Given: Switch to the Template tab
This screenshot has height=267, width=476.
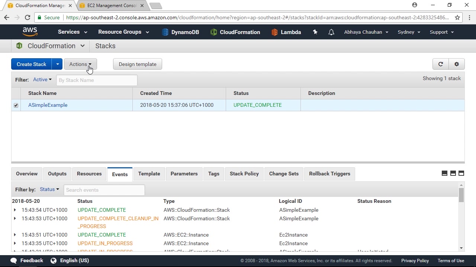Looking at the screenshot, I should 149,174.
